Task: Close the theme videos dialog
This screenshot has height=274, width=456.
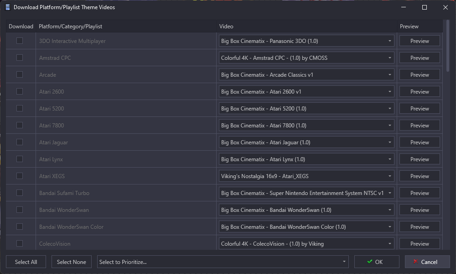Action: point(445,7)
